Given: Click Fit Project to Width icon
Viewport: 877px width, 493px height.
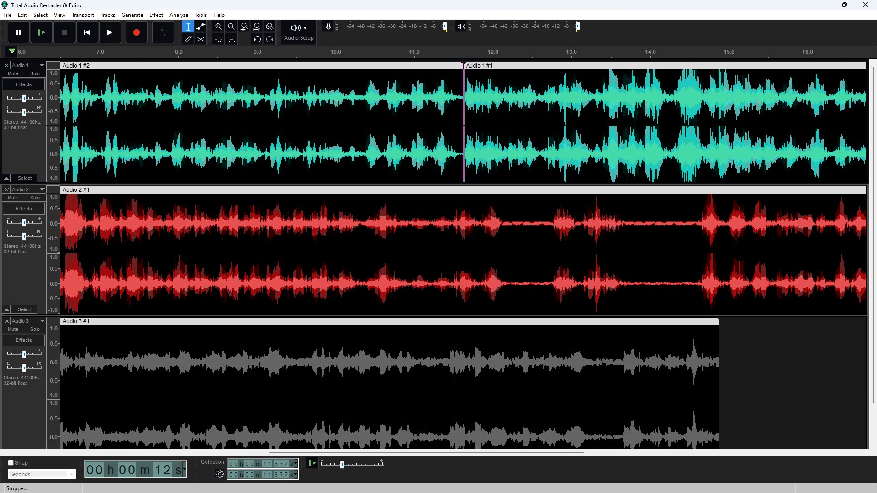Looking at the screenshot, I should click(257, 26).
